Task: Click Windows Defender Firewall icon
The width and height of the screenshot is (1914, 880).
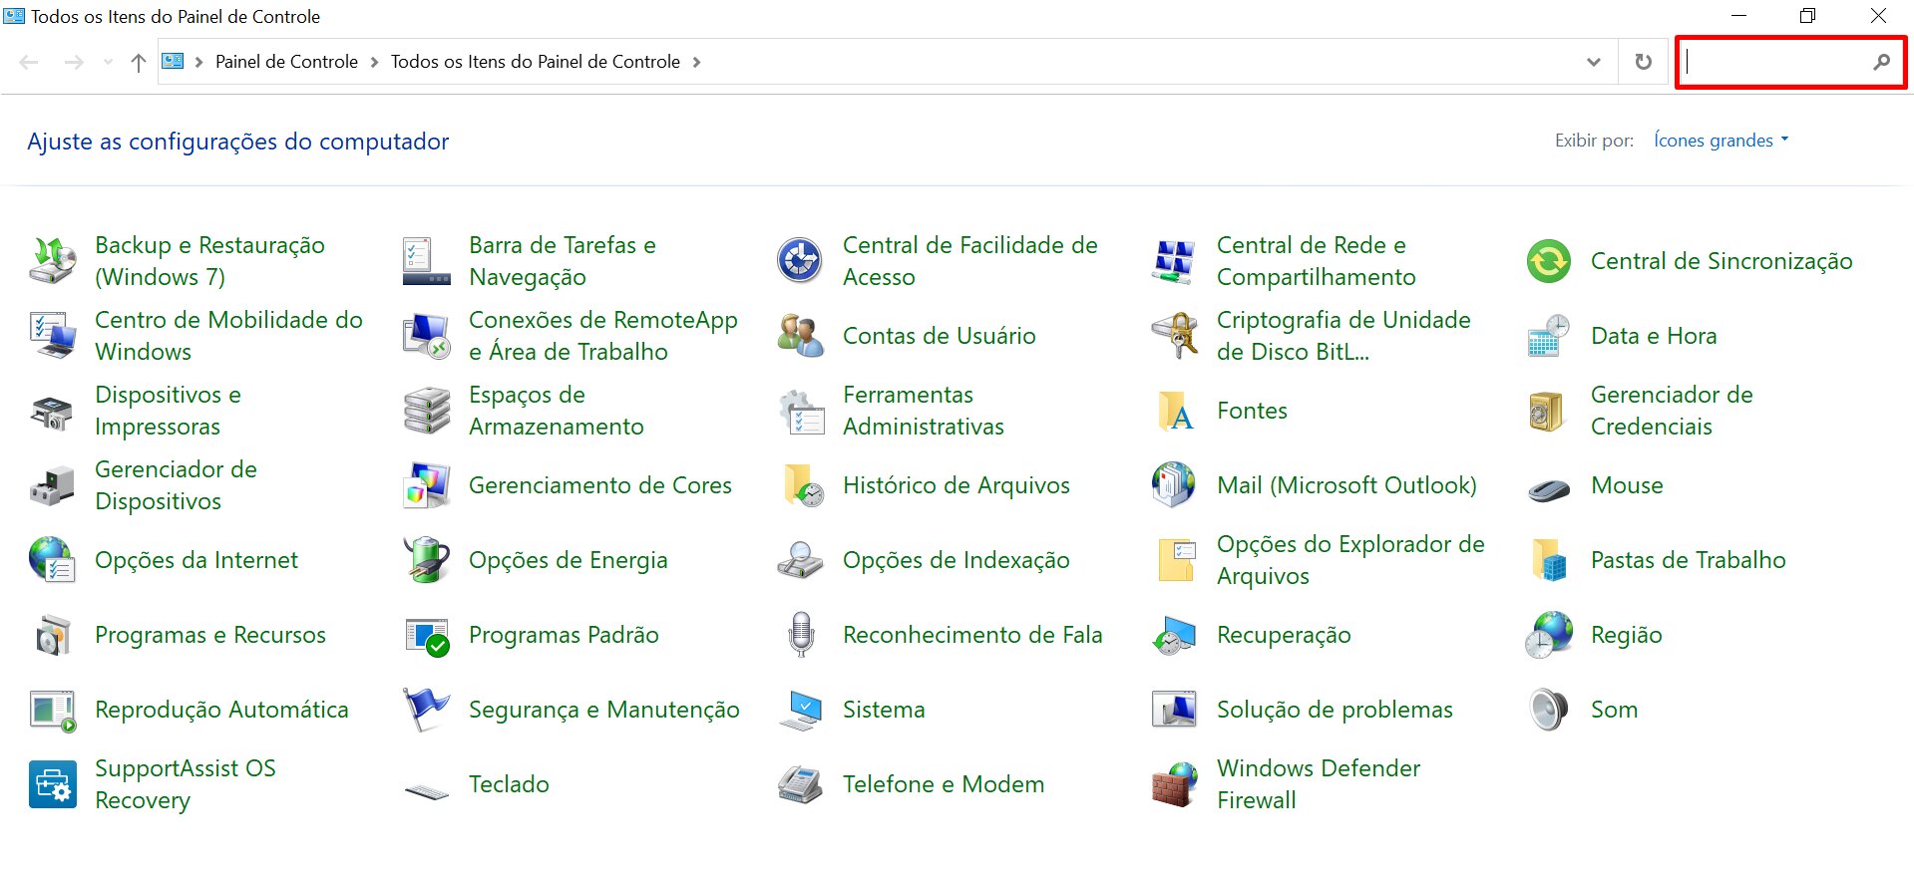Action: click(1174, 784)
